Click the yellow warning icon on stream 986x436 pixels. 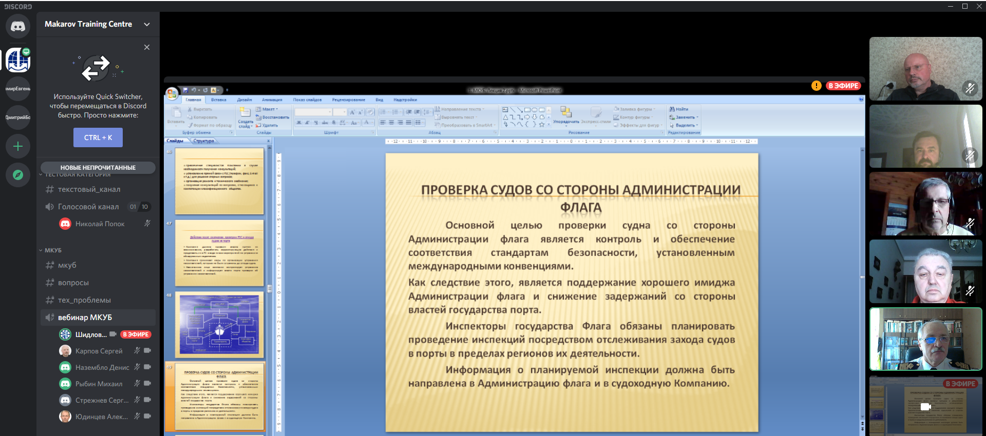816,86
